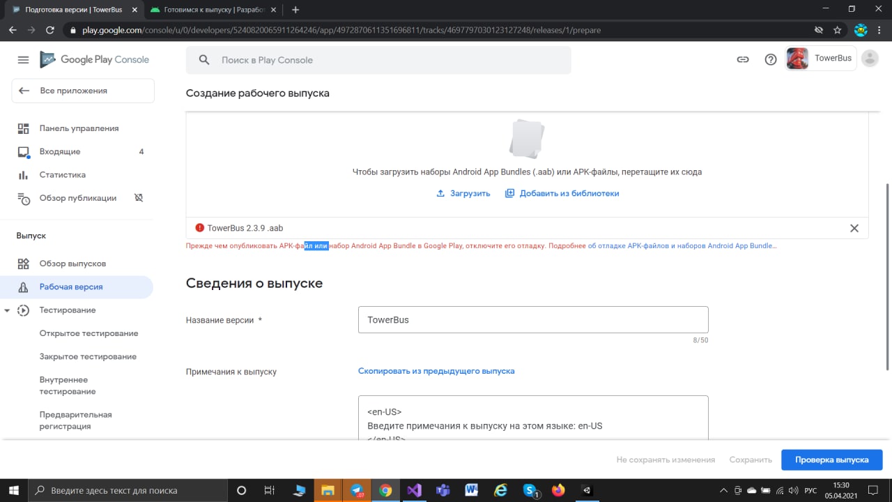Open Visual Studio from the taskbar
Screen dimensions: 892x502
pyautogui.click(x=414, y=490)
